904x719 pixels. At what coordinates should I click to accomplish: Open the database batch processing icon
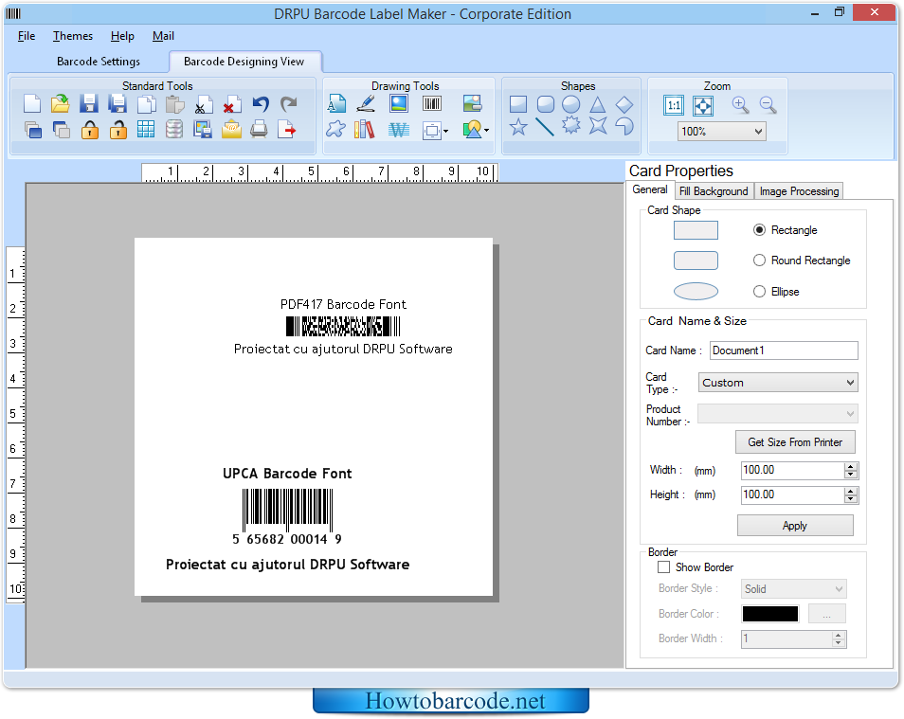coord(174,130)
